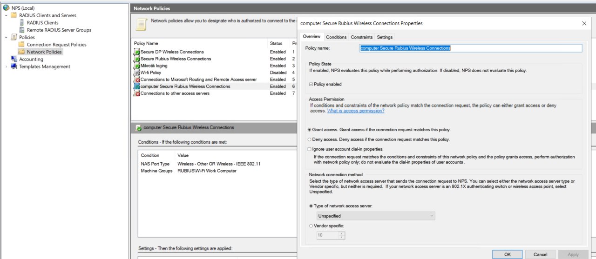Switch to the Overview tab
The image size is (596, 259).
312,37
